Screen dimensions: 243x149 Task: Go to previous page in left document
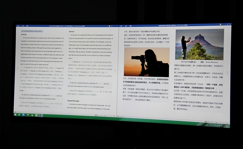[17, 68]
